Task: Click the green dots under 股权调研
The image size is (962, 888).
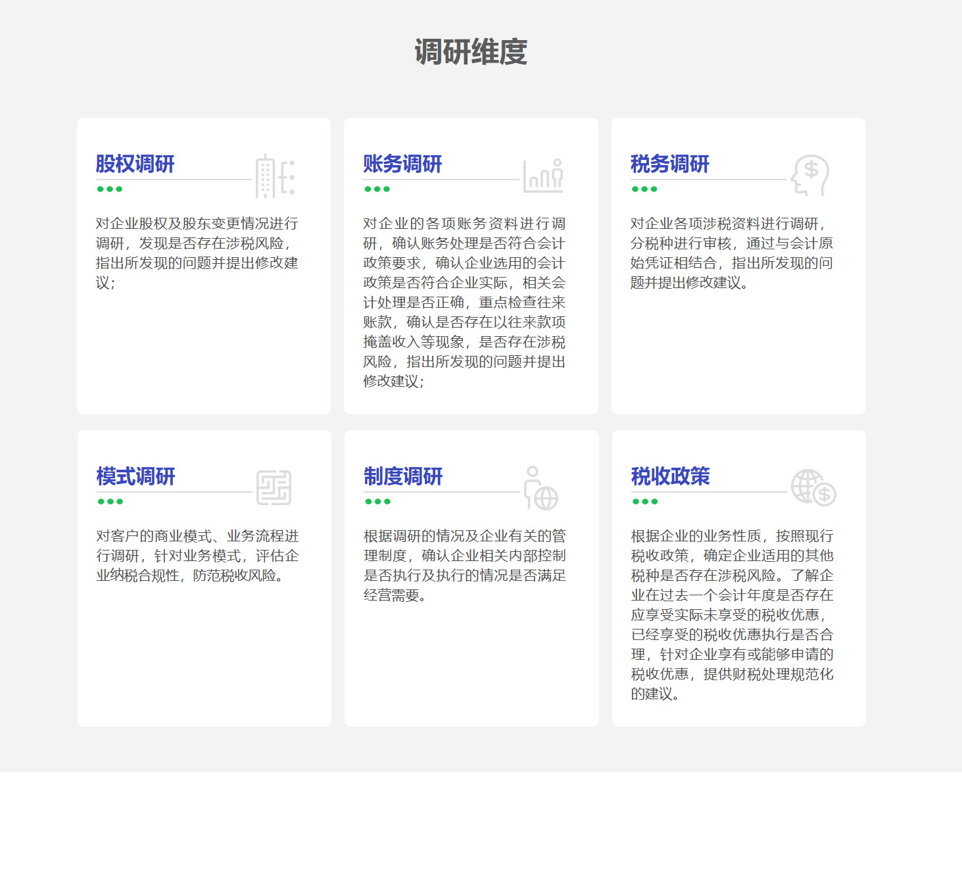Action: coord(110,189)
